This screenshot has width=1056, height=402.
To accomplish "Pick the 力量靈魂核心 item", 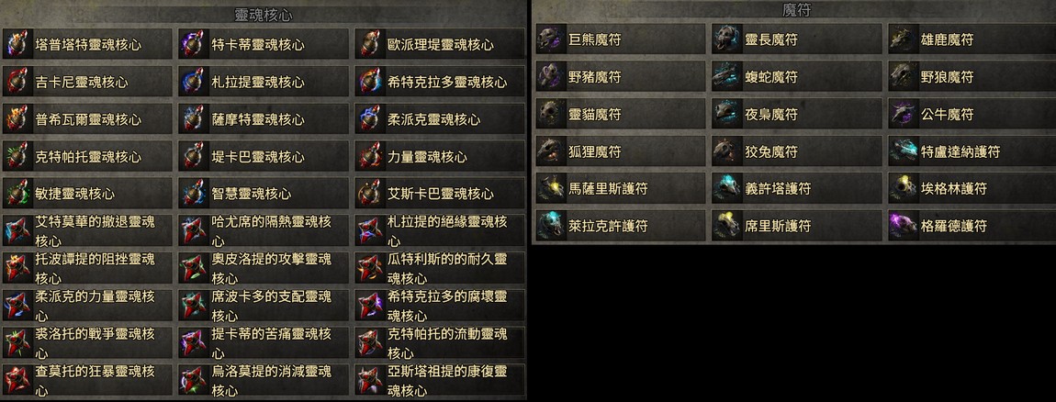I will (441, 156).
